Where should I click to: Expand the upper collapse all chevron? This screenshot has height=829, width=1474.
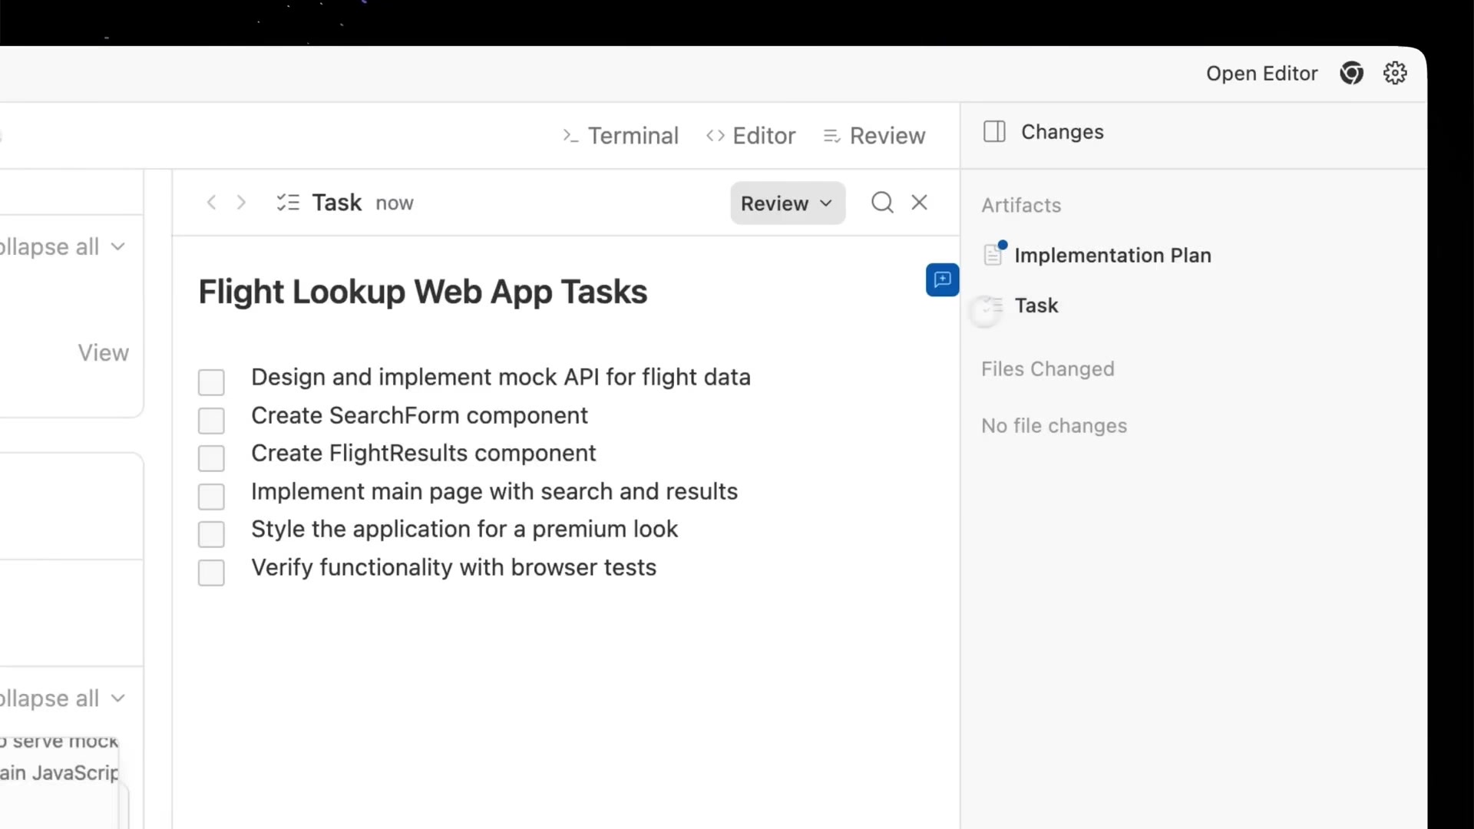click(117, 246)
